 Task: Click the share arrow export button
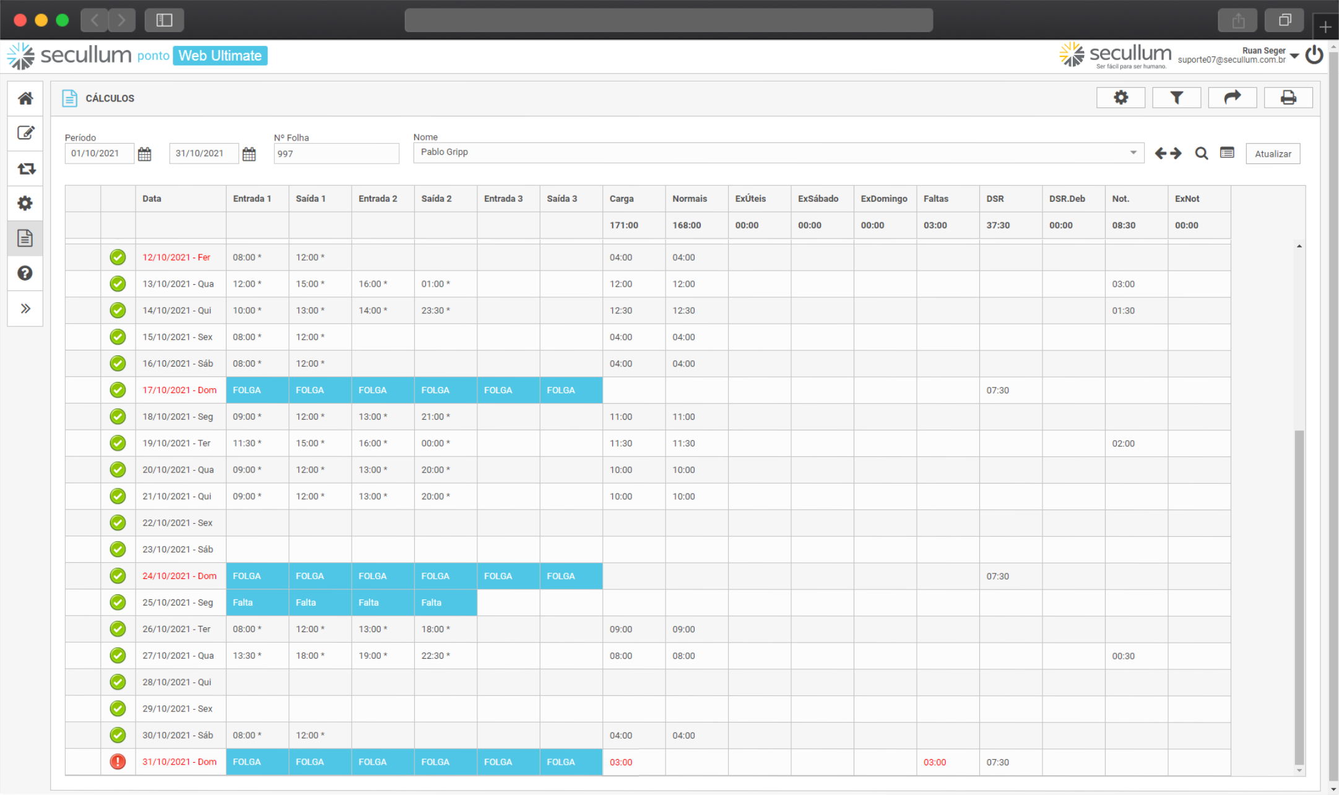(x=1232, y=98)
